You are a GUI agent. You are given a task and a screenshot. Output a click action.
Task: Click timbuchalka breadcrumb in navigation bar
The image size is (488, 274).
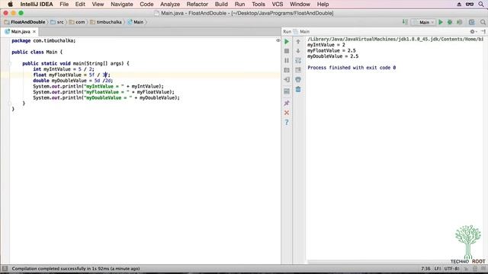[106, 22]
